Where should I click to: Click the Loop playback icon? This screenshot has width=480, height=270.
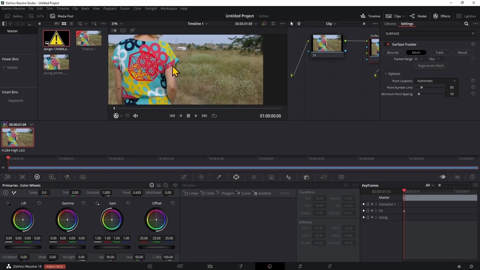pos(214,116)
